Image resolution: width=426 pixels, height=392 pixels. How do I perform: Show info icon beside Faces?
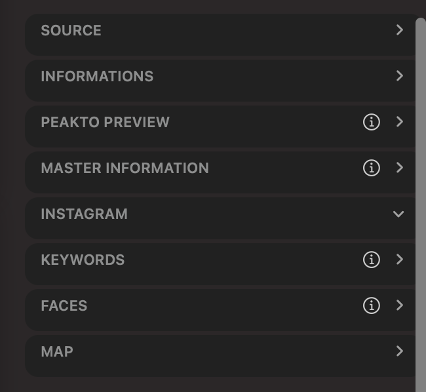point(371,305)
